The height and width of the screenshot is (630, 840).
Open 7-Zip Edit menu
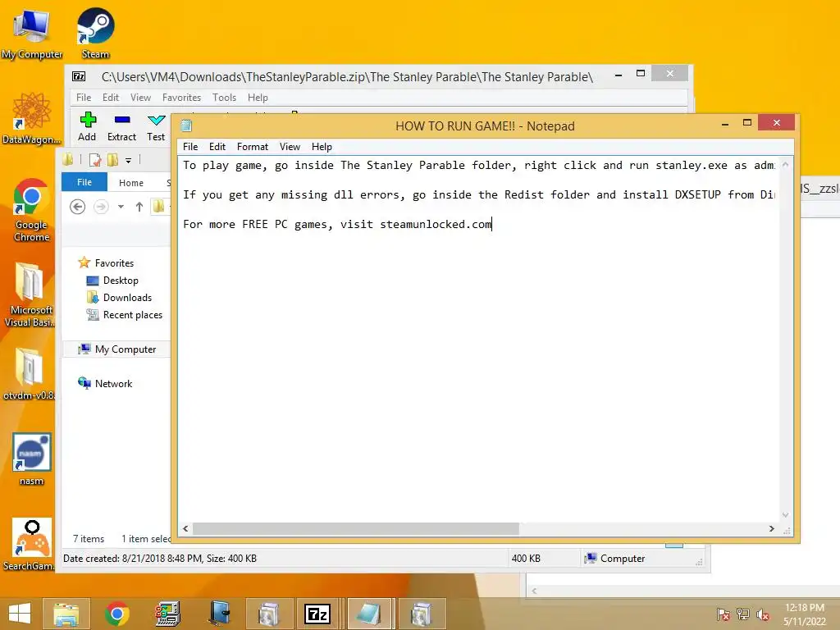click(111, 98)
